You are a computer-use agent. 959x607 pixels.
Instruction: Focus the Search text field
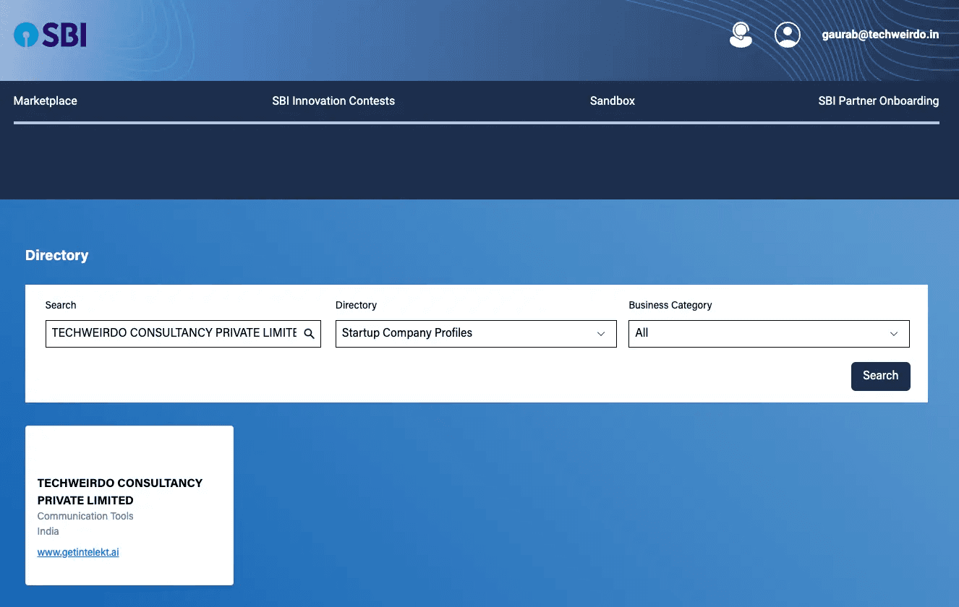click(x=183, y=333)
